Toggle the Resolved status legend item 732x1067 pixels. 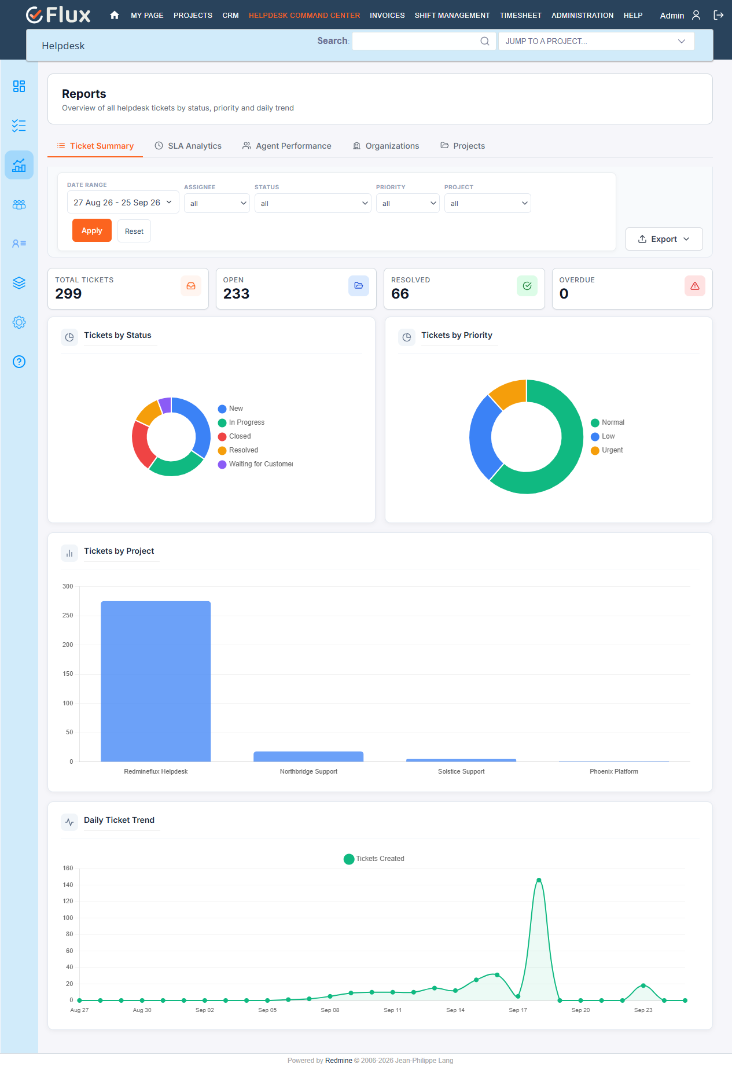point(238,450)
